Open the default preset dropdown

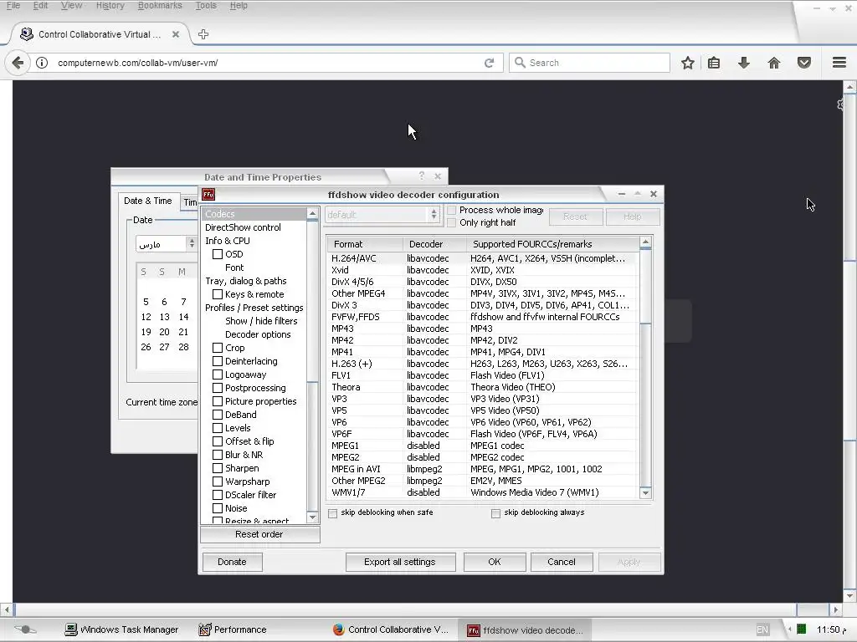pos(382,215)
